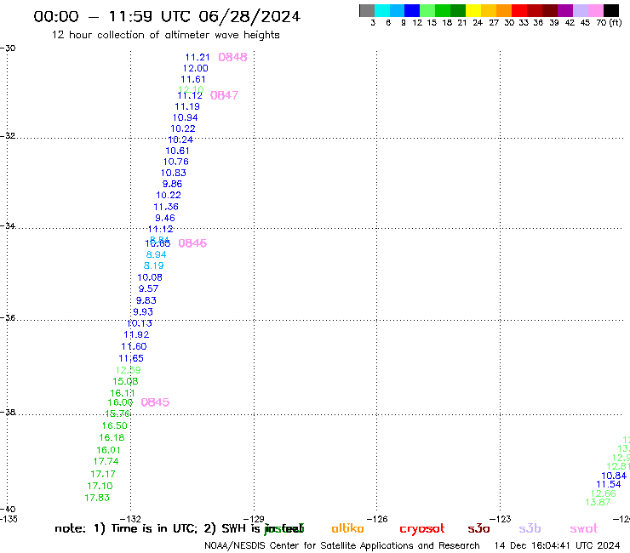
Task: Select the 9.57 reading
Action: pyautogui.click(x=148, y=288)
